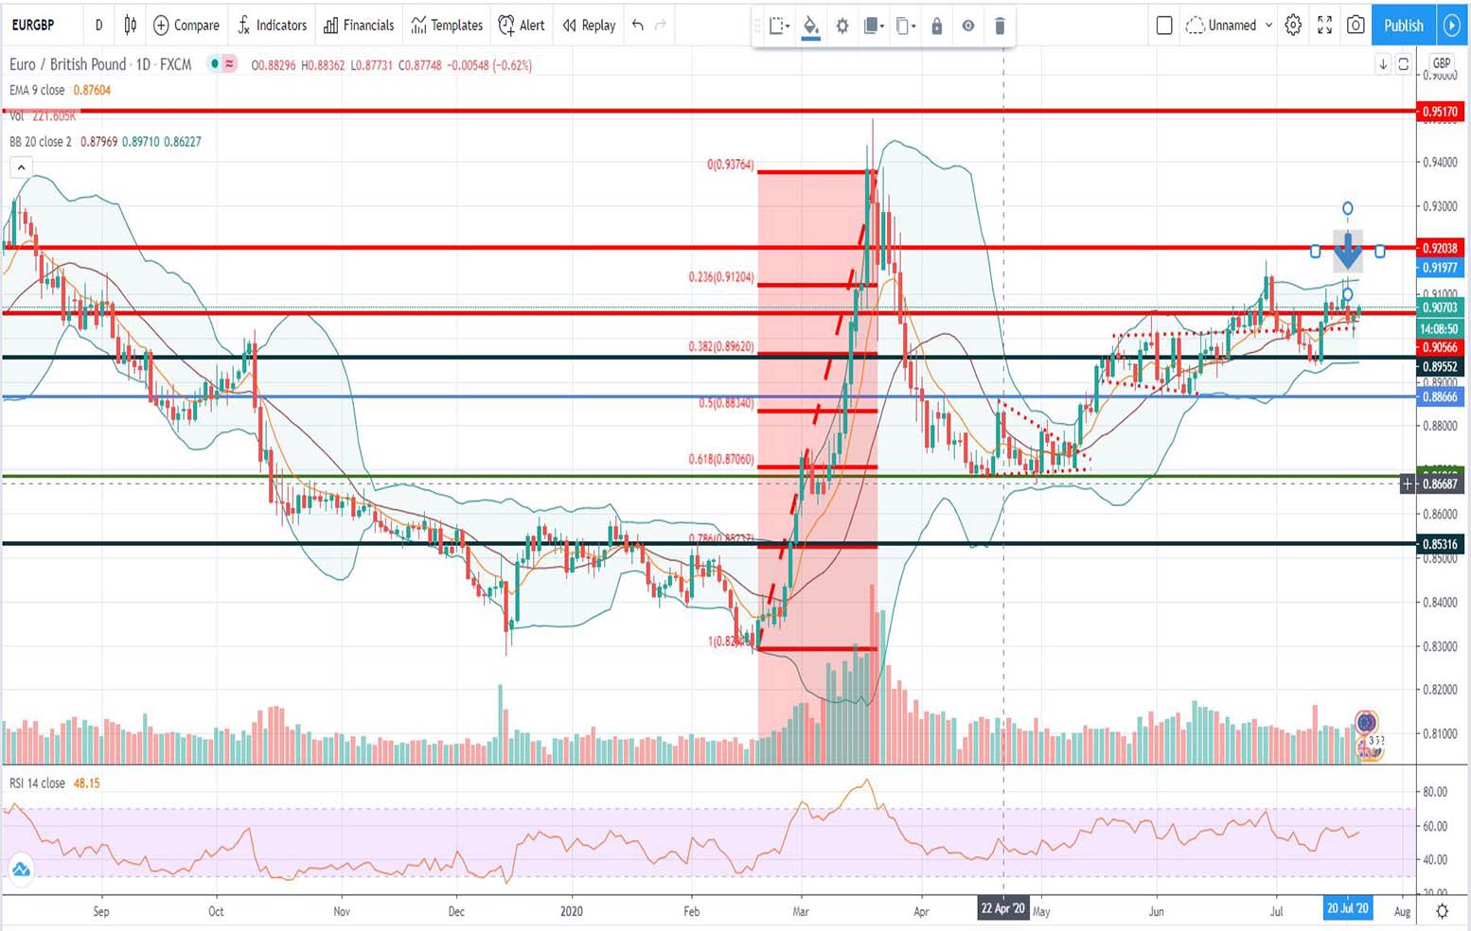Image resolution: width=1471 pixels, height=931 pixels.
Task: Open the Unnamed layout dropdown
Action: (1231, 26)
